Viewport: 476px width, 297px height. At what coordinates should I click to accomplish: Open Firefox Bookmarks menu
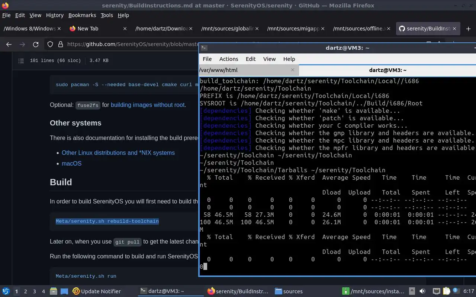82,15
